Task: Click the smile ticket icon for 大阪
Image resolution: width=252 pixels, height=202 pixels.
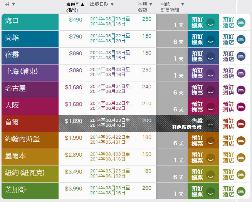Action: (x=210, y=107)
